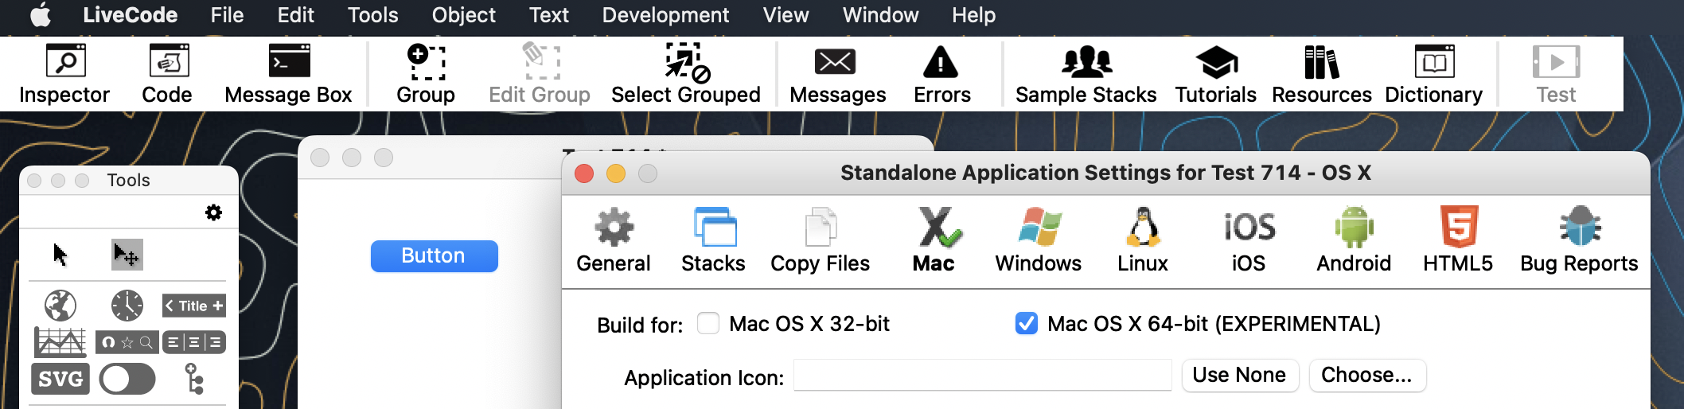
Task: Pick the Switch Button widget
Action: 127,379
